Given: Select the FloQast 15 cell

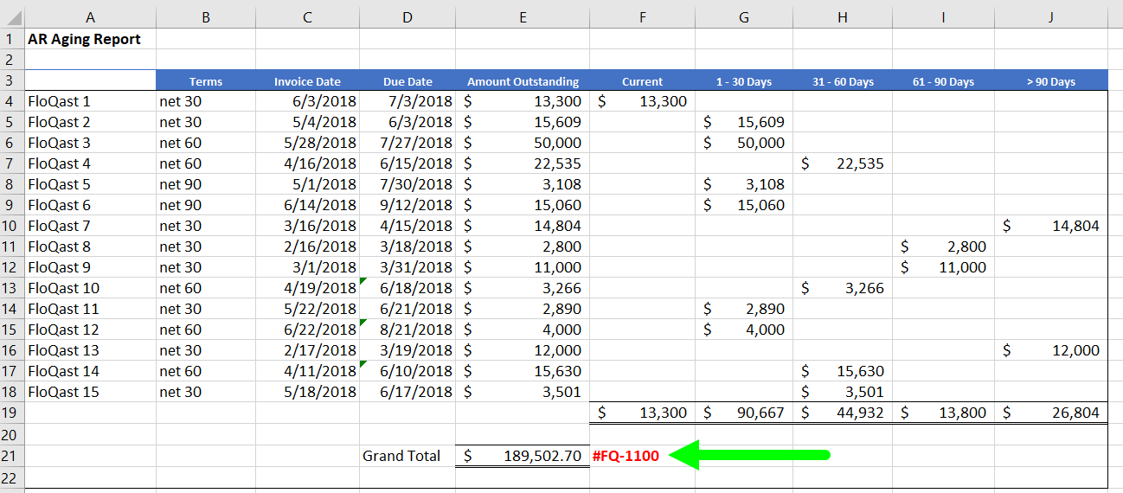Looking at the screenshot, I should pyautogui.click(x=91, y=392).
